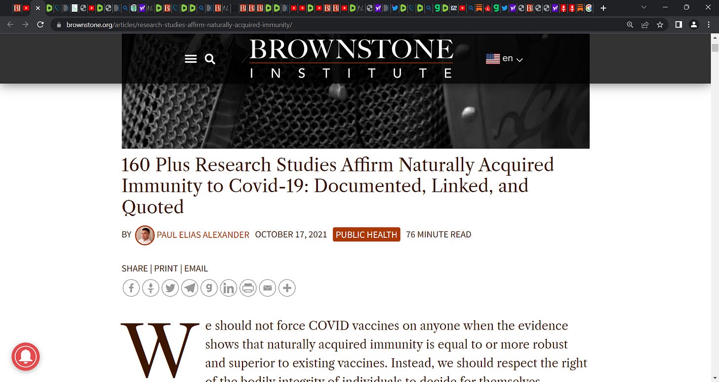Open a new browser tab

(603, 8)
